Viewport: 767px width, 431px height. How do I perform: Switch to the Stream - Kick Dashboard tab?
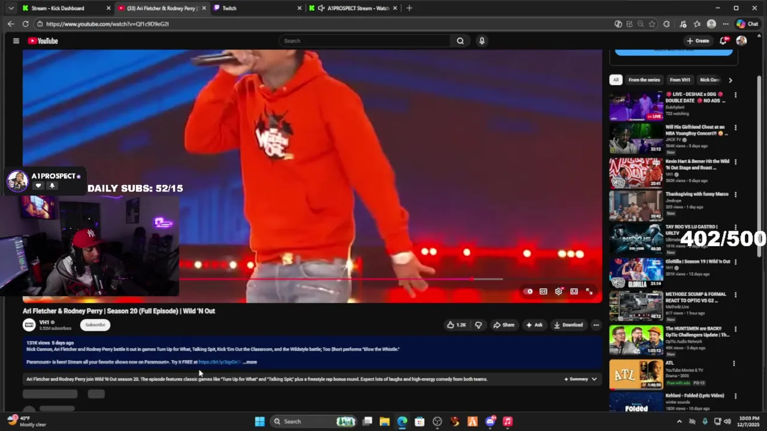(66, 8)
